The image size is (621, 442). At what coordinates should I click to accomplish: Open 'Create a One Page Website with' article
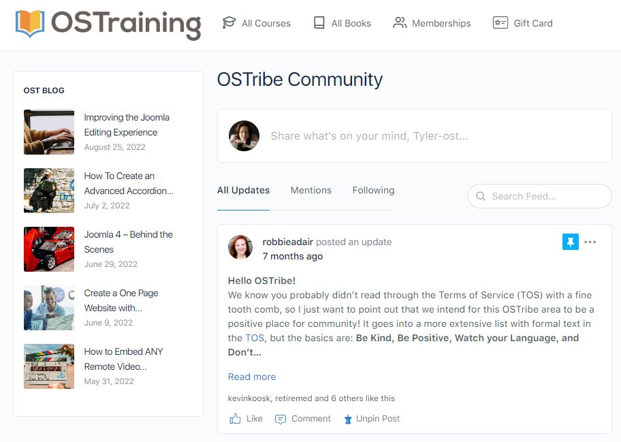pos(121,300)
